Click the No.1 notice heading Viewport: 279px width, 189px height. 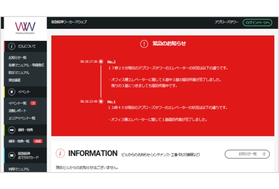[112, 102]
